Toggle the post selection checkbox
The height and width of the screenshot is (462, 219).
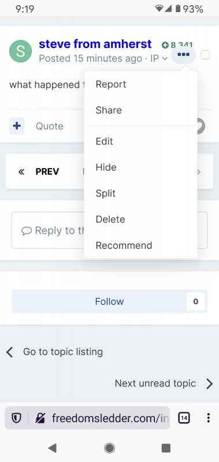point(205,55)
